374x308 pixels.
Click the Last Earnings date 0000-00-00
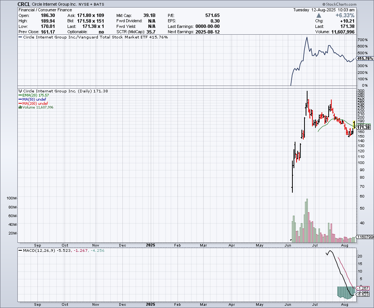coord(207,26)
